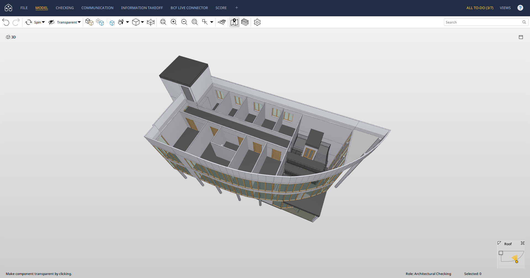The width and height of the screenshot is (530, 278).
Task: Expand the cube viewpoint dropdown arrow
Action: click(x=142, y=22)
